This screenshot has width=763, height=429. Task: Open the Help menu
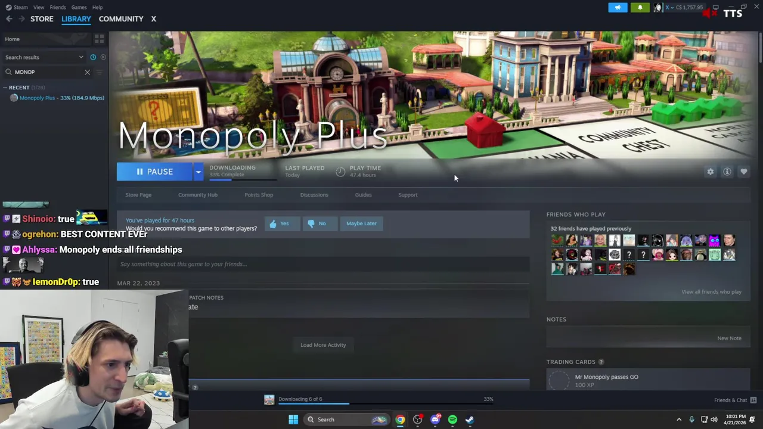pyautogui.click(x=98, y=7)
